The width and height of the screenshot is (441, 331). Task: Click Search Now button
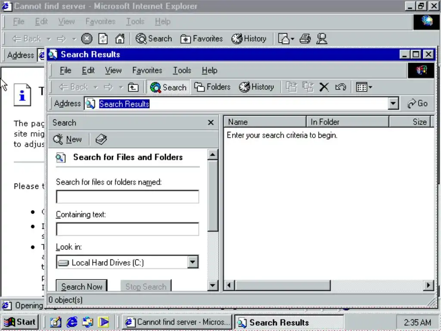(81, 286)
